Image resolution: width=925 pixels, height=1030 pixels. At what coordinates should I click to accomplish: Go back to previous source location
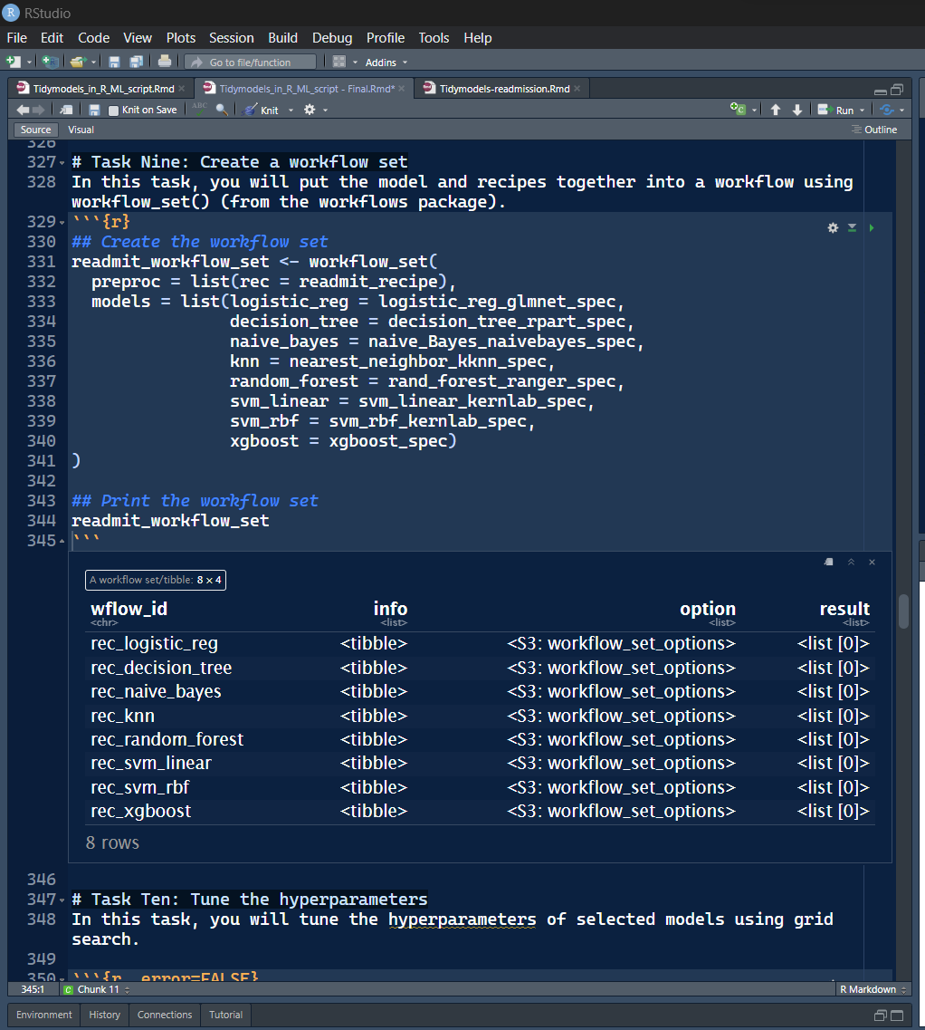point(23,110)
